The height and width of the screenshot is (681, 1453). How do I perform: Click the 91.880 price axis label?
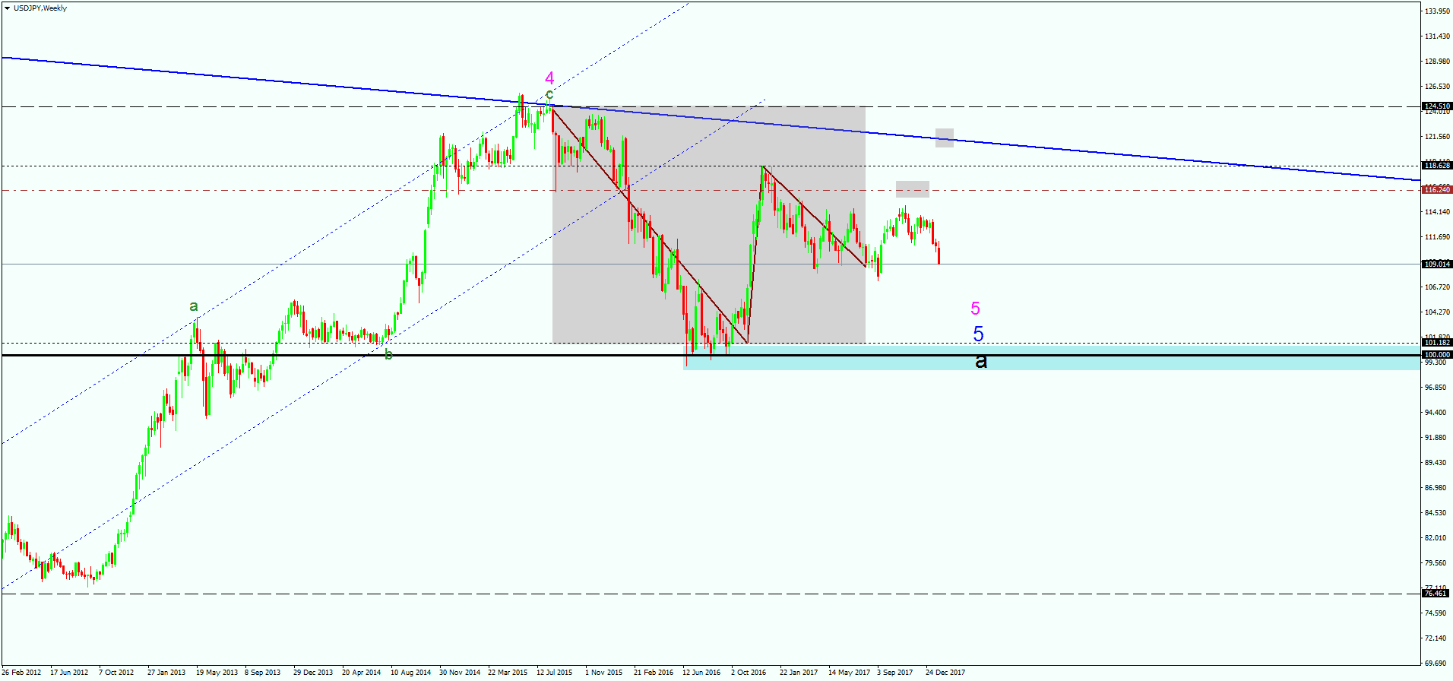point(1436,438)
